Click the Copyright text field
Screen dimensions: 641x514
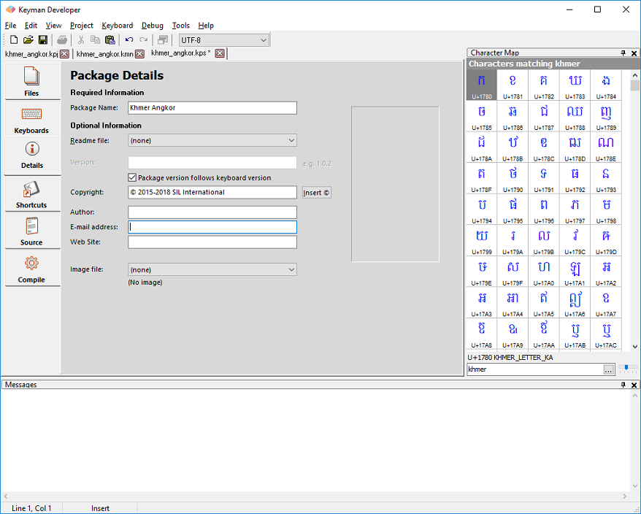[x=212, y=192]
